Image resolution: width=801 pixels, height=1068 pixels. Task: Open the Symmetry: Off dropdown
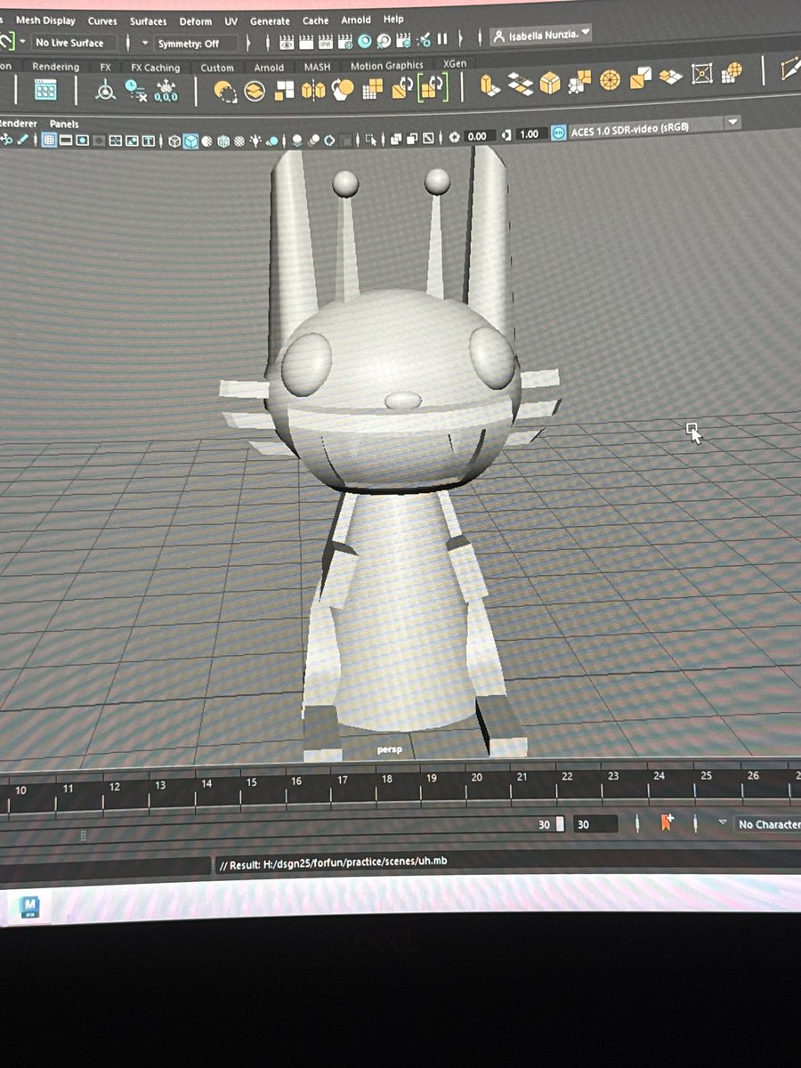point(196,43)
